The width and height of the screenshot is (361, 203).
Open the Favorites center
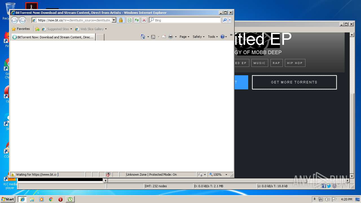tap(21, 29)
